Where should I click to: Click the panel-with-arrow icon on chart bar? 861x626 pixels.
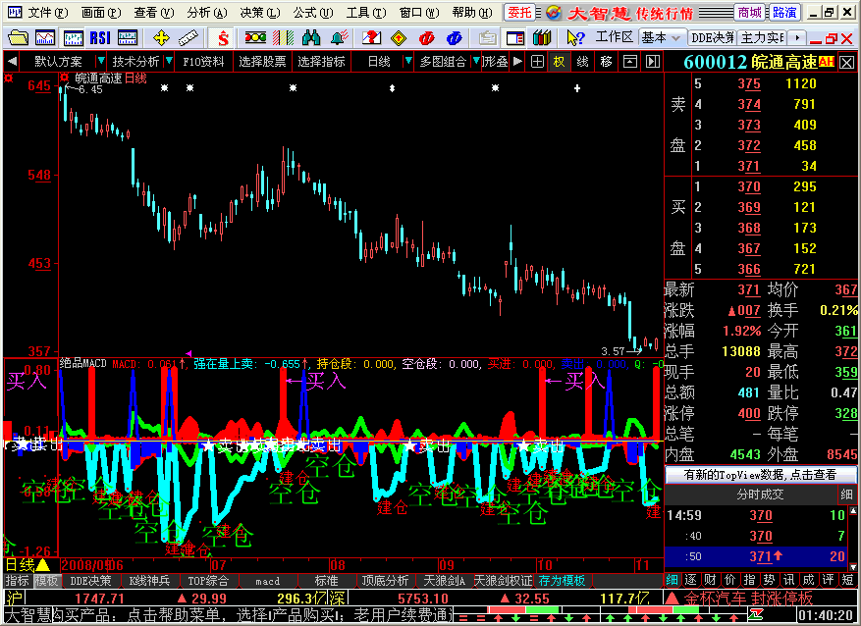[x=630, y=62]
